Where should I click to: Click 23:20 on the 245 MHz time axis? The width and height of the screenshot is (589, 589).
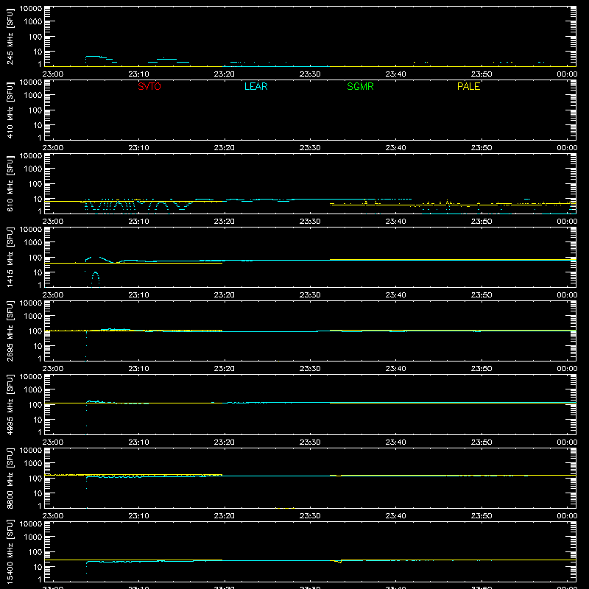point(225,74)
